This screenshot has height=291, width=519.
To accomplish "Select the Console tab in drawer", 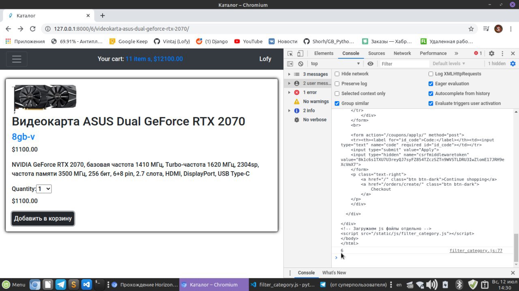I will click(306, 273).
